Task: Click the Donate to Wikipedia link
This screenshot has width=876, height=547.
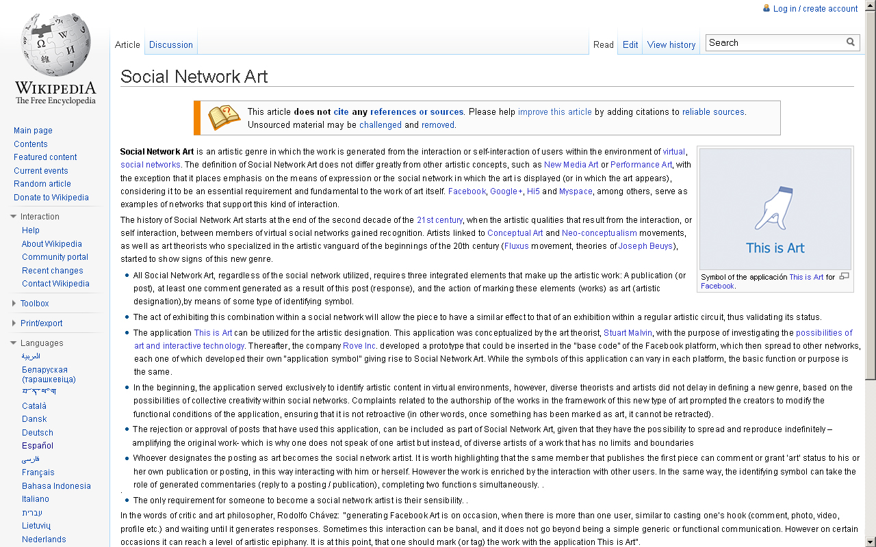Action: click(x=51, y=197)
